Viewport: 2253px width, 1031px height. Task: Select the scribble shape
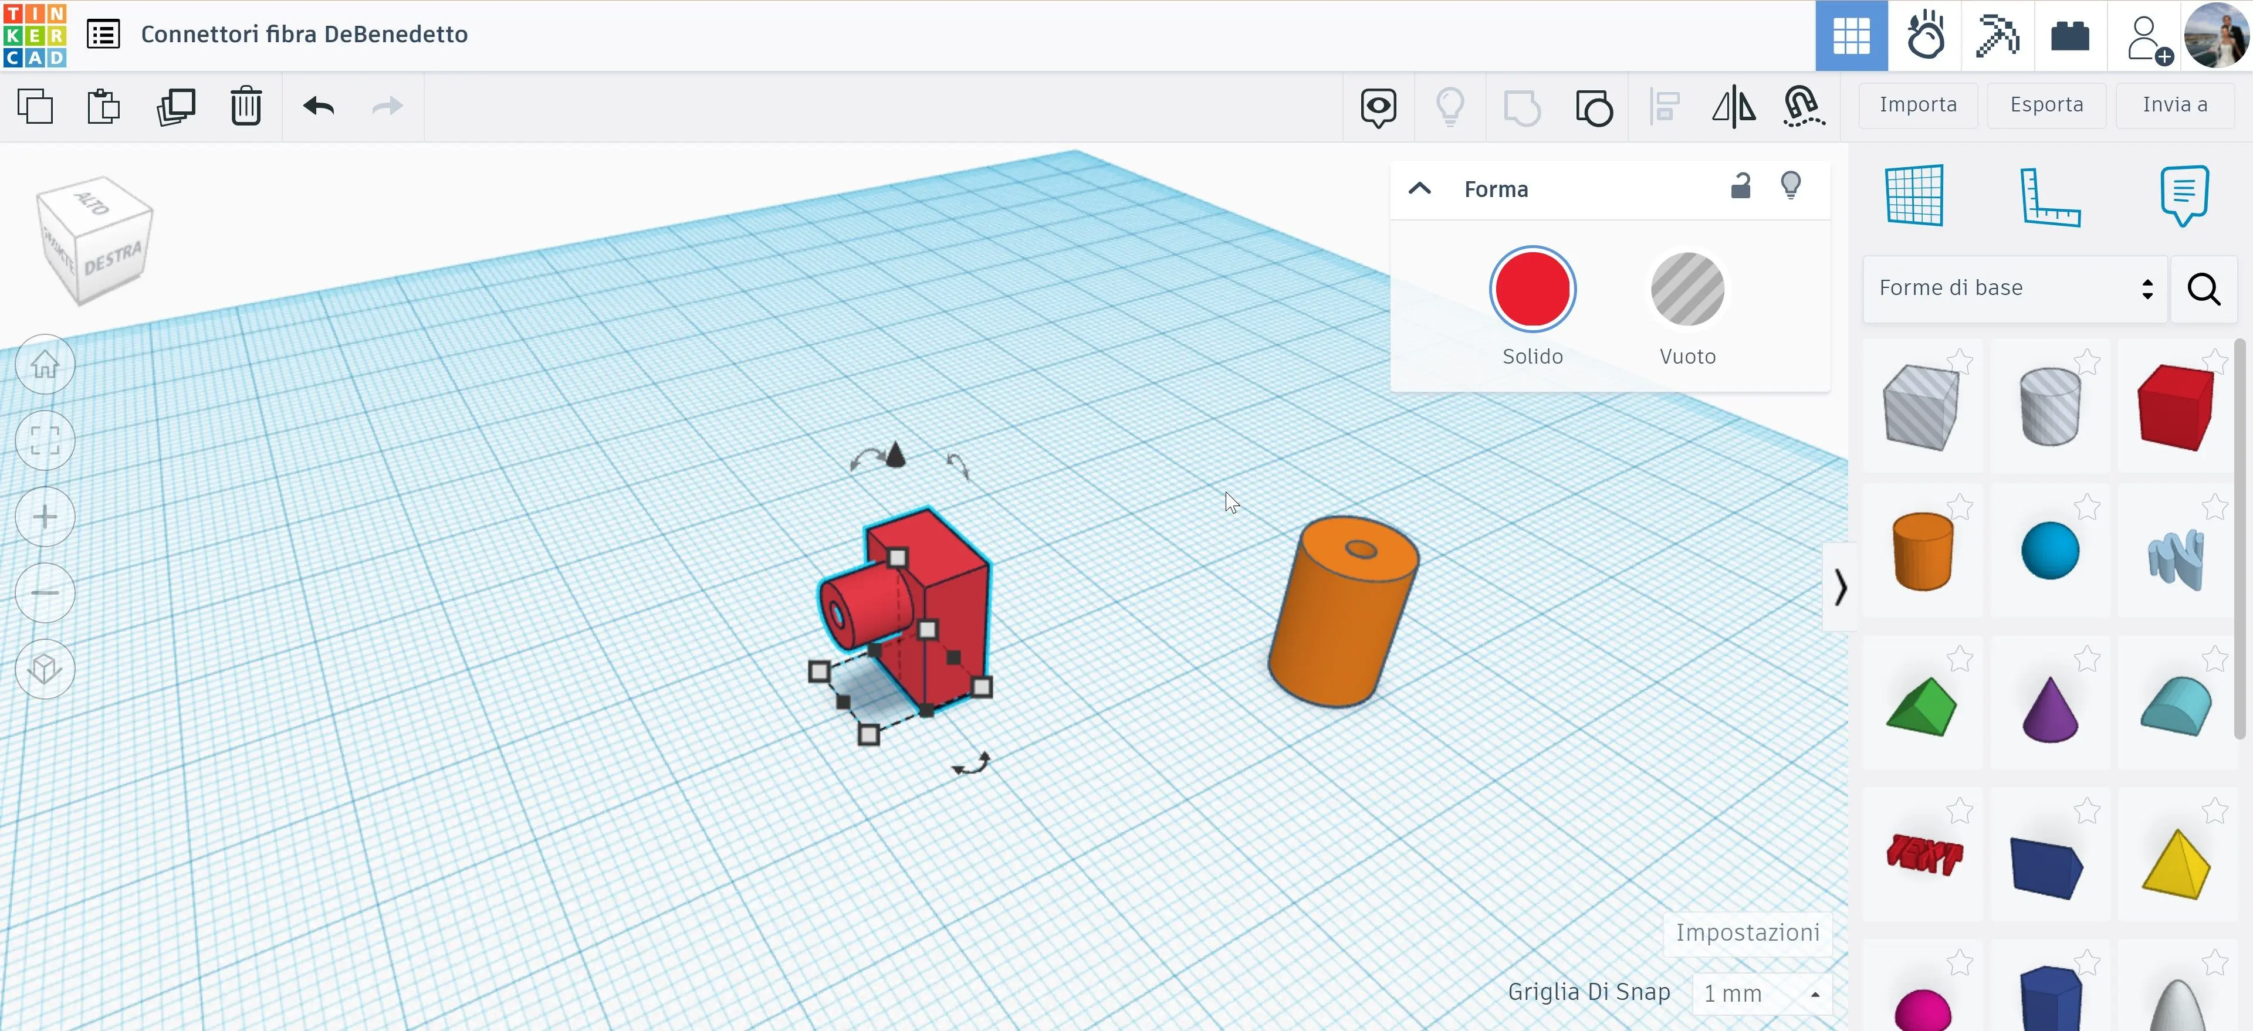2176,559
